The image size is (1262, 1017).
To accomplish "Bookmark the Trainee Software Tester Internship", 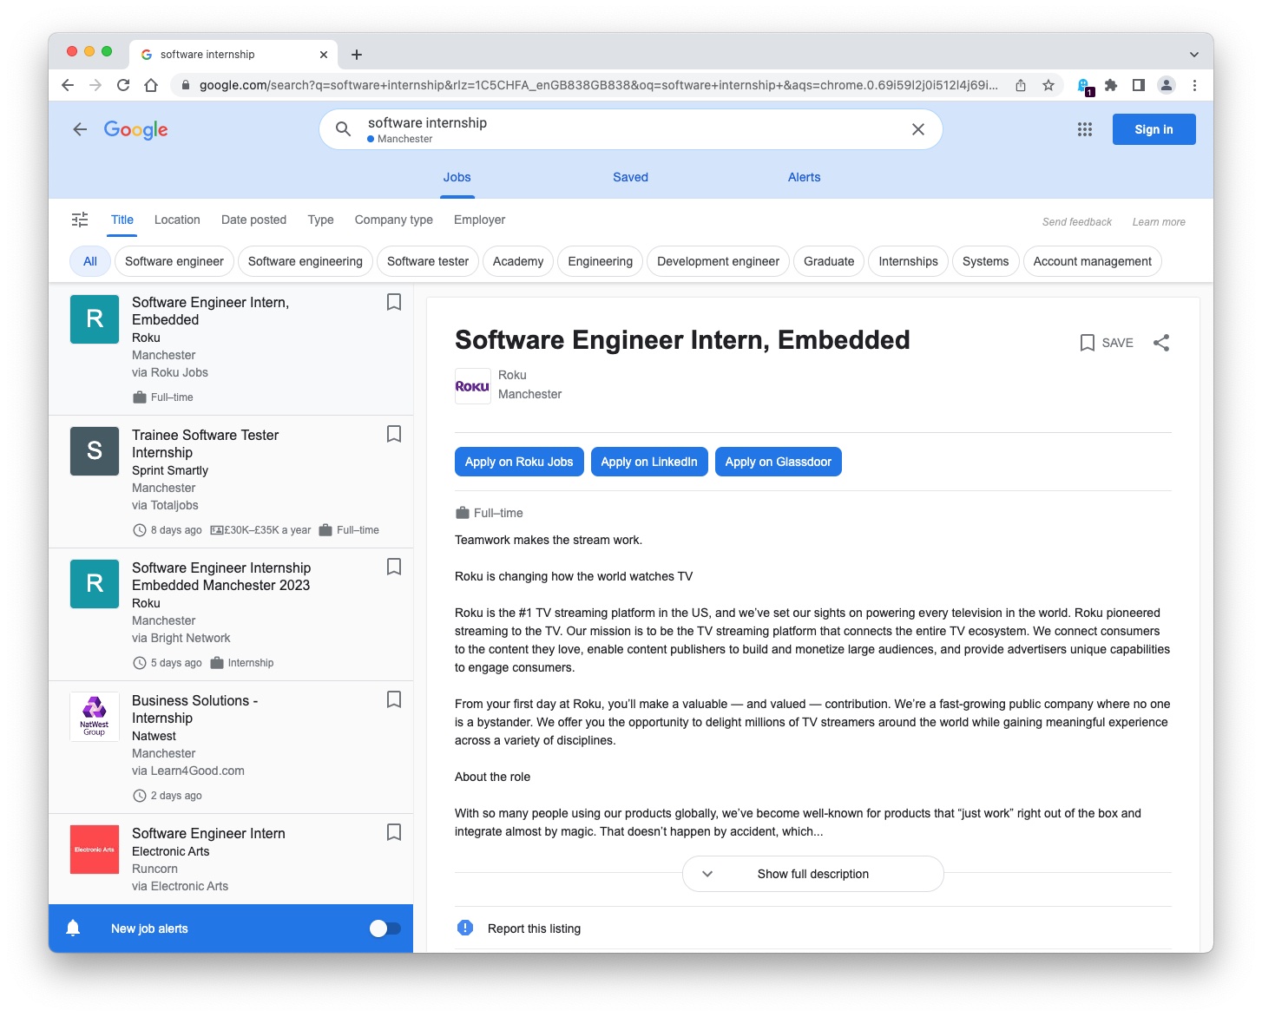I will point(394,434).
